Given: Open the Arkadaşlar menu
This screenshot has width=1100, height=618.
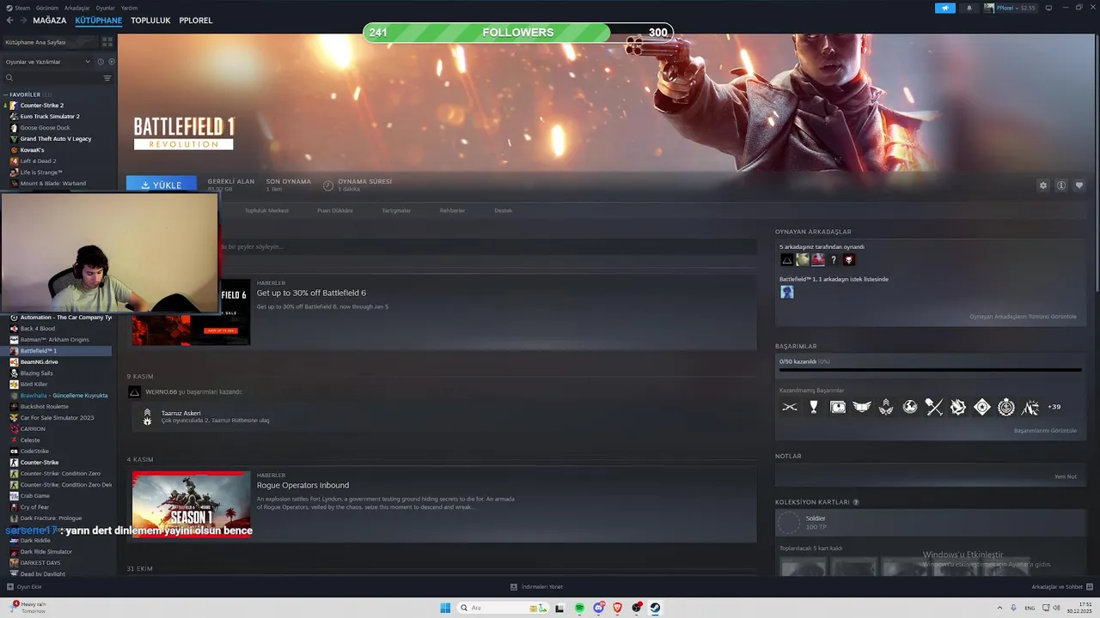Looking at the screenshot, I should coord(77,8).
